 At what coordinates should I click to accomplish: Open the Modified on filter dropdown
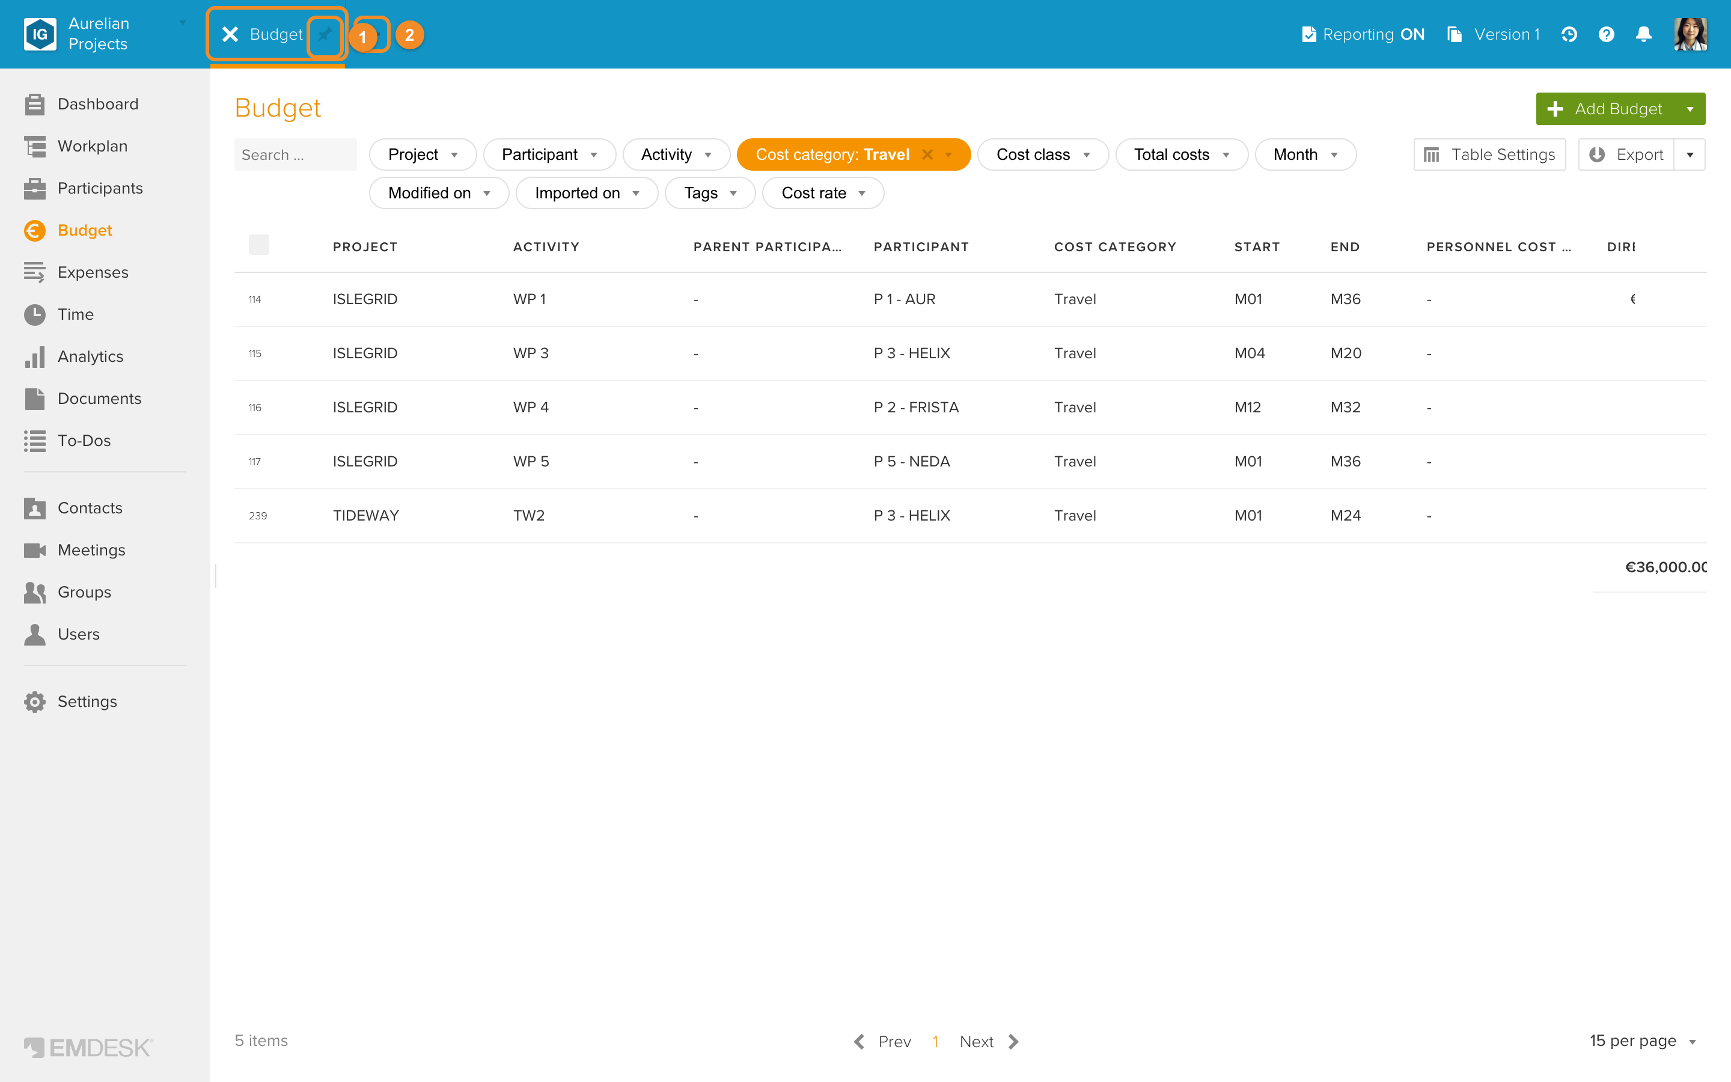click(x=439, y=193)
